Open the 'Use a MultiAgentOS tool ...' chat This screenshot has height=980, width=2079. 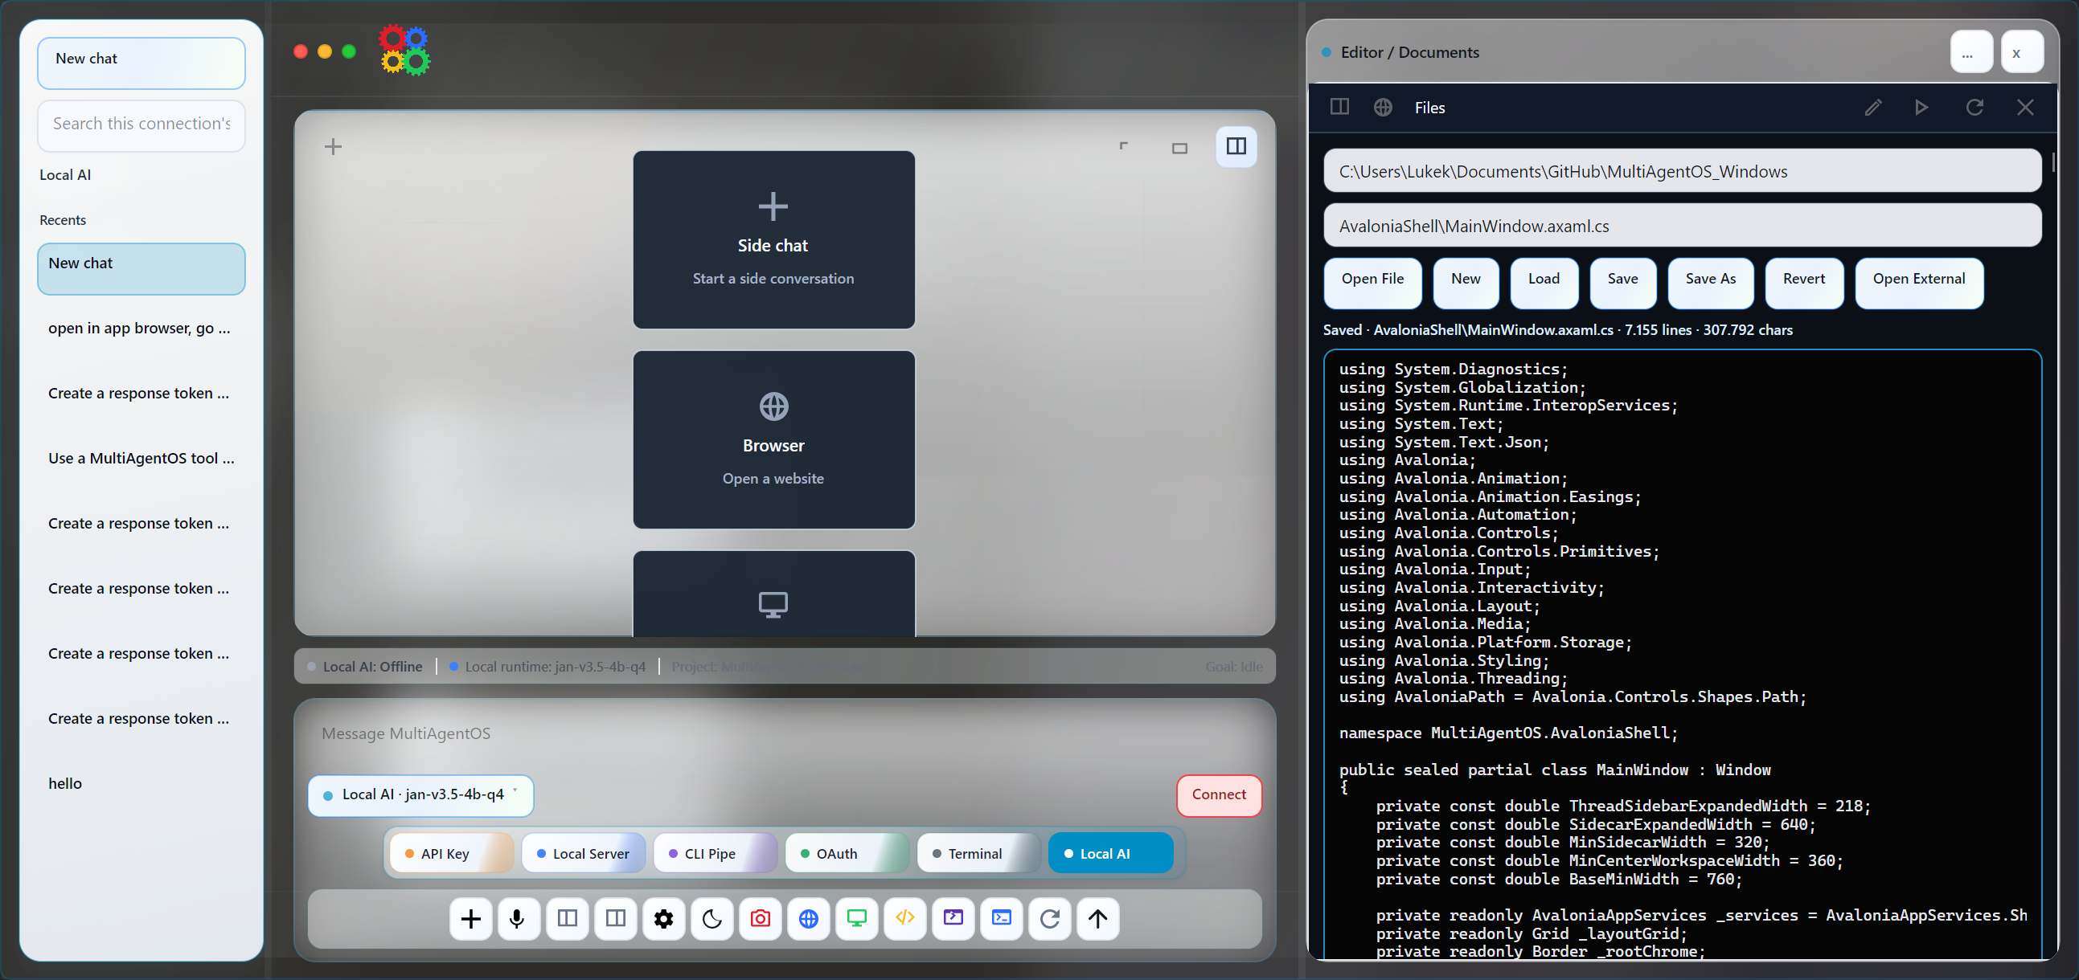[141, 458]
